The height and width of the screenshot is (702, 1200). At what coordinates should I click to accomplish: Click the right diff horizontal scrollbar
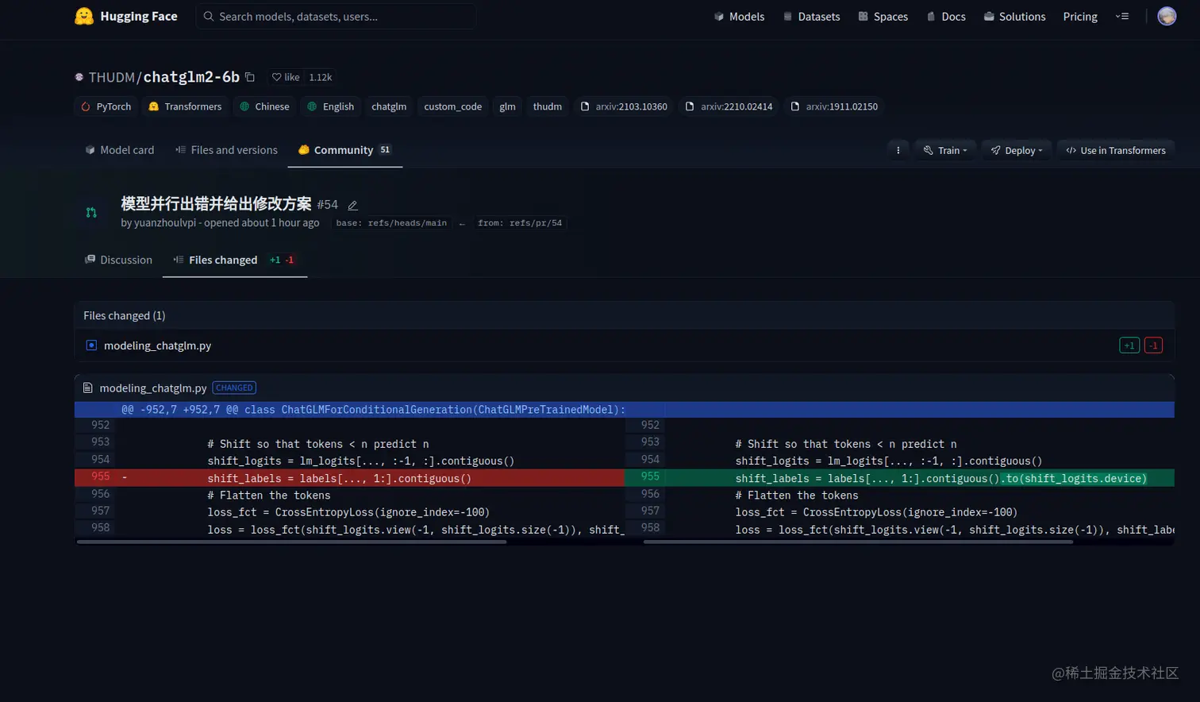tap(858, 542)
